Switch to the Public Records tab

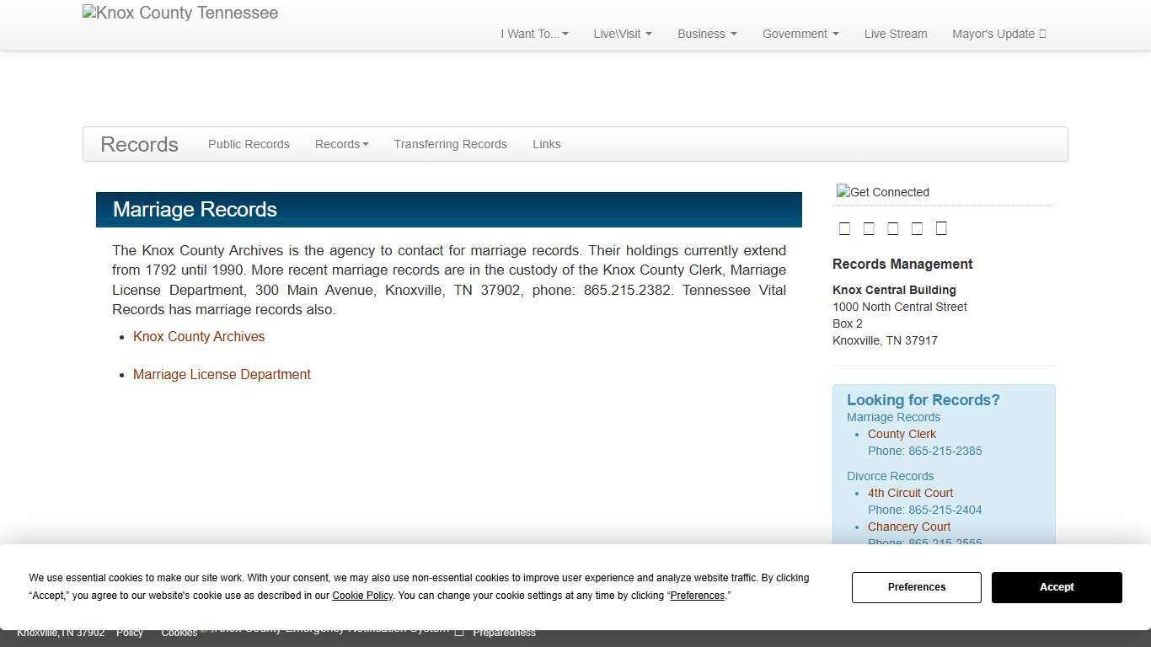249,144
